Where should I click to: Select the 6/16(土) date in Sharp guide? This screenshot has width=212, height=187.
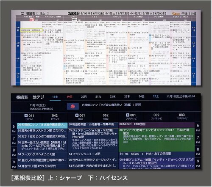111,13
